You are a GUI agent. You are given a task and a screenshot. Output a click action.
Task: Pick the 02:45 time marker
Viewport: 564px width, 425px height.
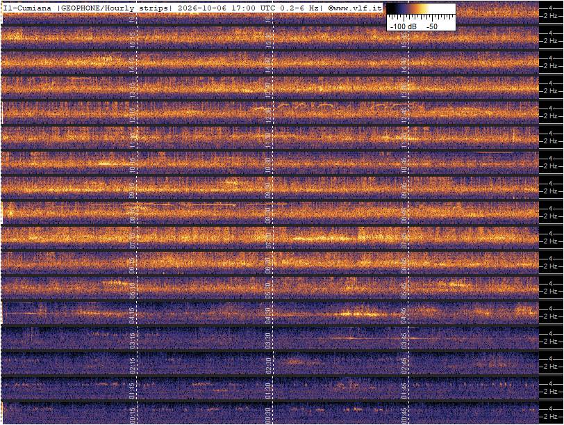click(x=405, y=366)
